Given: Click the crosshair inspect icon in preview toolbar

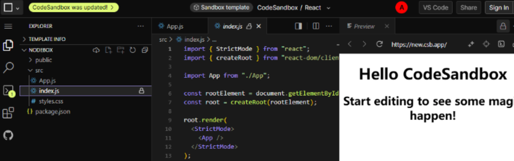Looking at the screenshot, I should coord(486,44).
